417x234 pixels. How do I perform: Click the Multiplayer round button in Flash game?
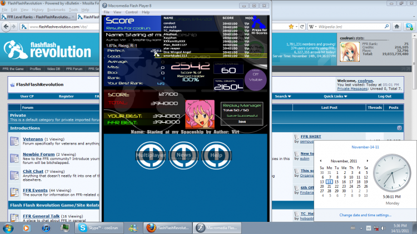tap(151, 155)
